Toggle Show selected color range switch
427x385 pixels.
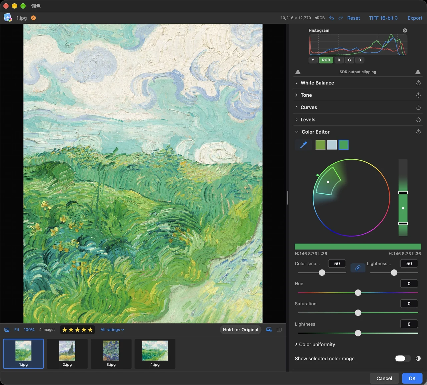pos(403,359)
